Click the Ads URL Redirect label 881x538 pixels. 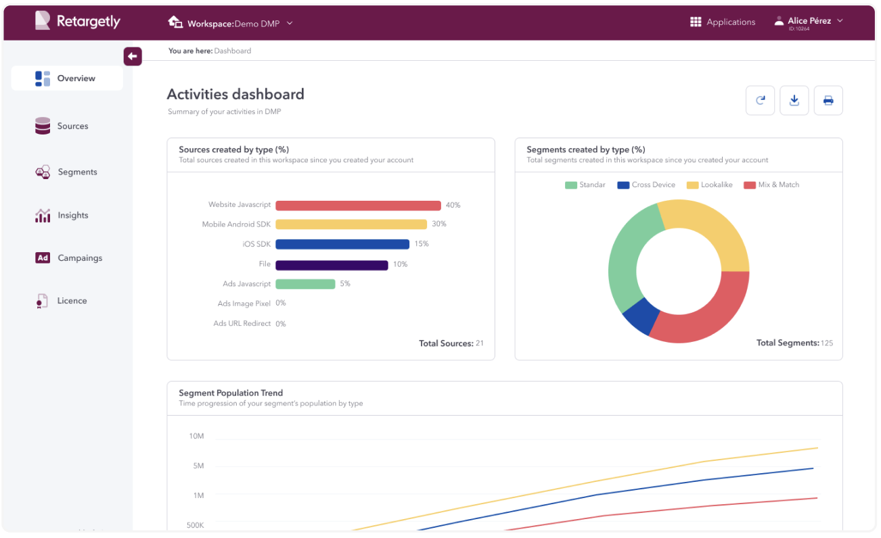(x=242, y=324)
